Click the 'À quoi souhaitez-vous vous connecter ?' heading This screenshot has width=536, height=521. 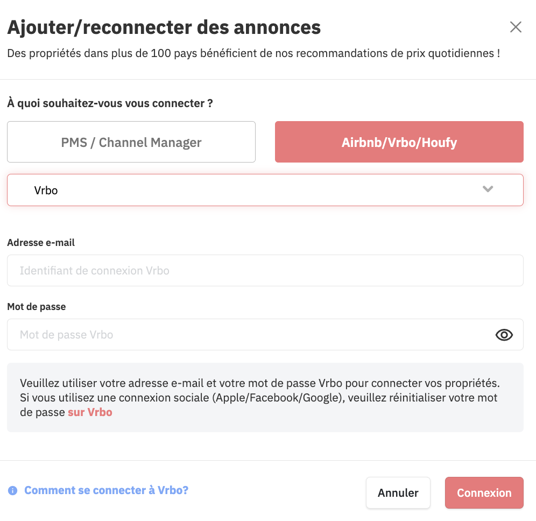pos(110,103)
